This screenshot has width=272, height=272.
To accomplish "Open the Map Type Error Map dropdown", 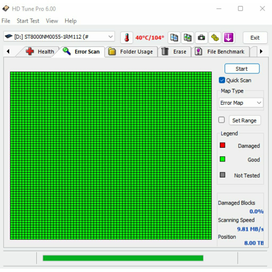I will pyautogui.click(x=241, y=103).
